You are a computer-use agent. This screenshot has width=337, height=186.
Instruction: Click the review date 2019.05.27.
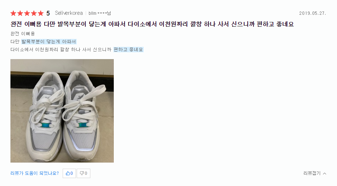313,13
